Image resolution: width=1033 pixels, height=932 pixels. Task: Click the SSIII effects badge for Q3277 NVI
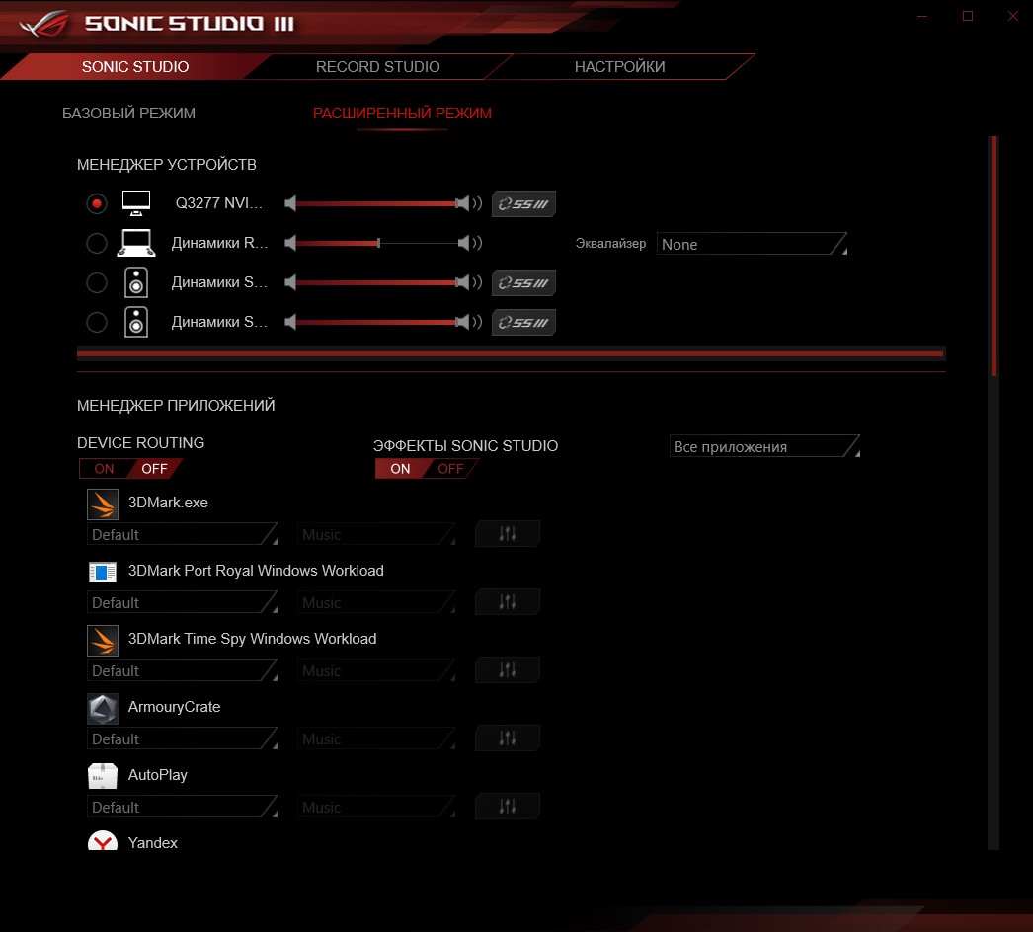[x=523, y=204]
